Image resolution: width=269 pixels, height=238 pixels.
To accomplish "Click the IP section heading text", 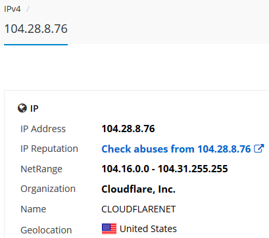I will pos(34,108).
